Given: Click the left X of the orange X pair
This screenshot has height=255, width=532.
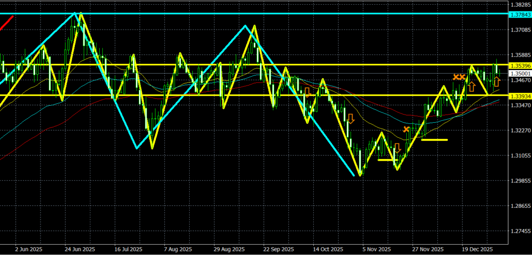Looking at the screenshot, I should pos(456,77).
